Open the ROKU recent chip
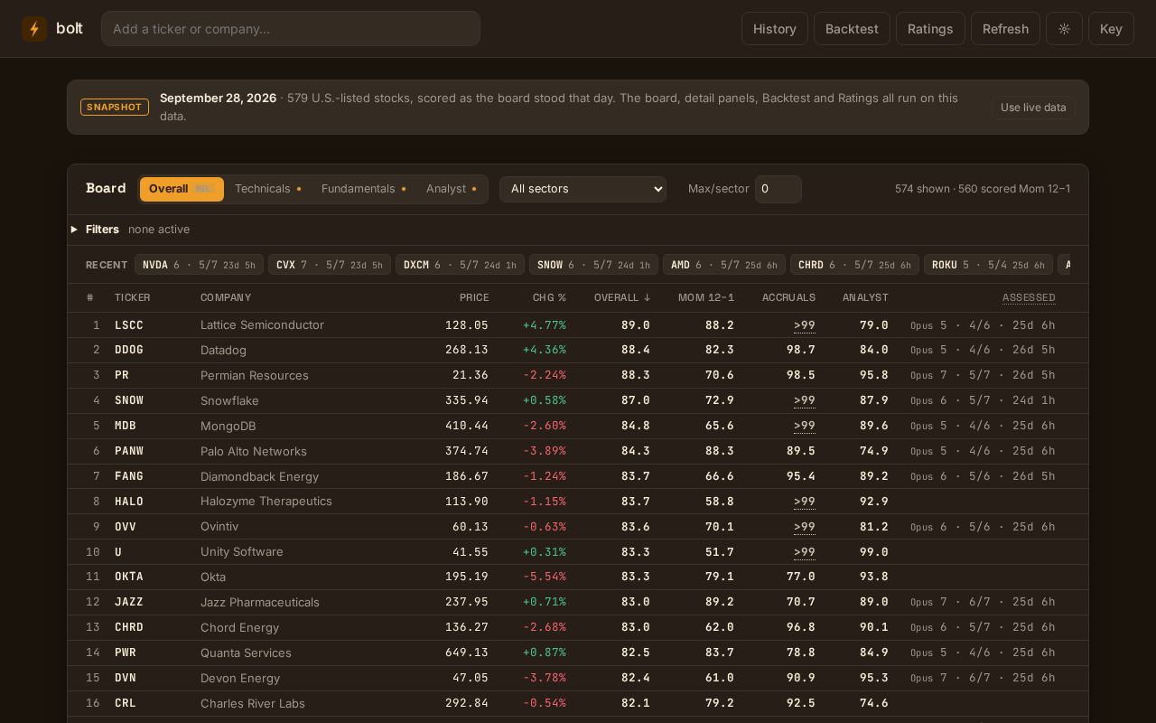 (x=988, y=265)
